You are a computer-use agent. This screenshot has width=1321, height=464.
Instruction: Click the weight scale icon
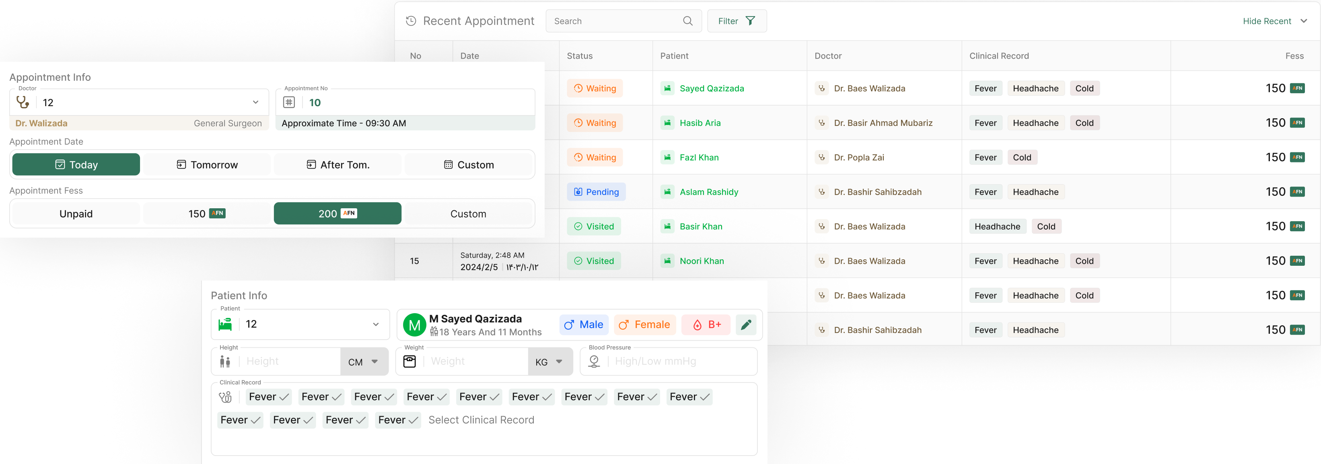tap(409, 361)
